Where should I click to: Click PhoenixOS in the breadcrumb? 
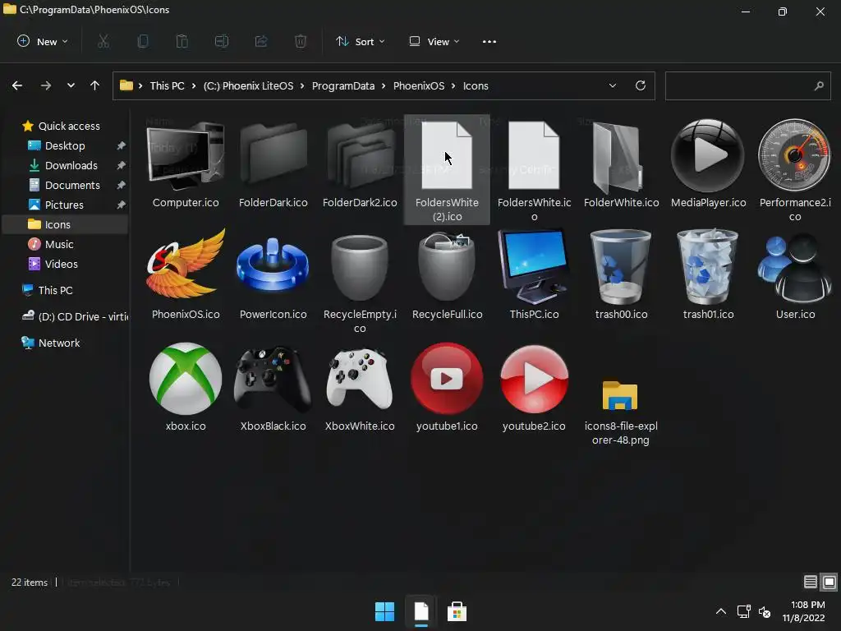pyautogui.click(x=419, y=85)
